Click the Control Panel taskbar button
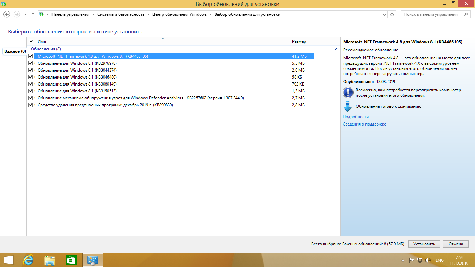The height and width of the screenshot is (267, 475). [93, 260]
